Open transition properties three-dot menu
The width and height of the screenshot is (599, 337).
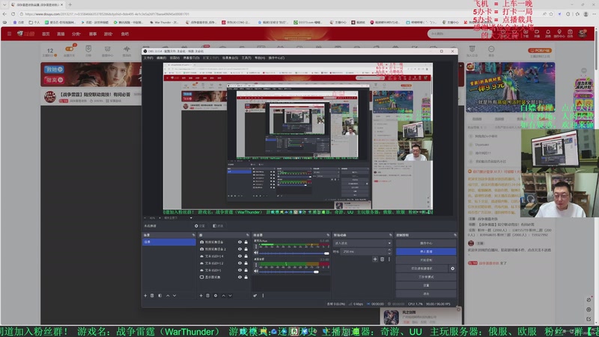pos(389,259)
